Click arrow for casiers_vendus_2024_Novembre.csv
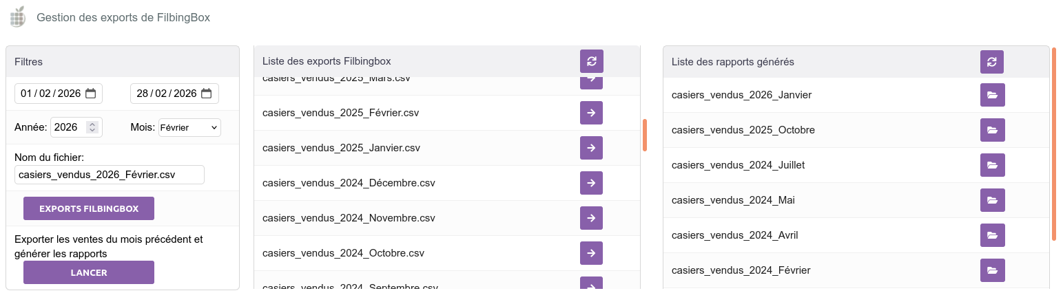This screenshot has width=1063, height=293. tap(591, 218)
